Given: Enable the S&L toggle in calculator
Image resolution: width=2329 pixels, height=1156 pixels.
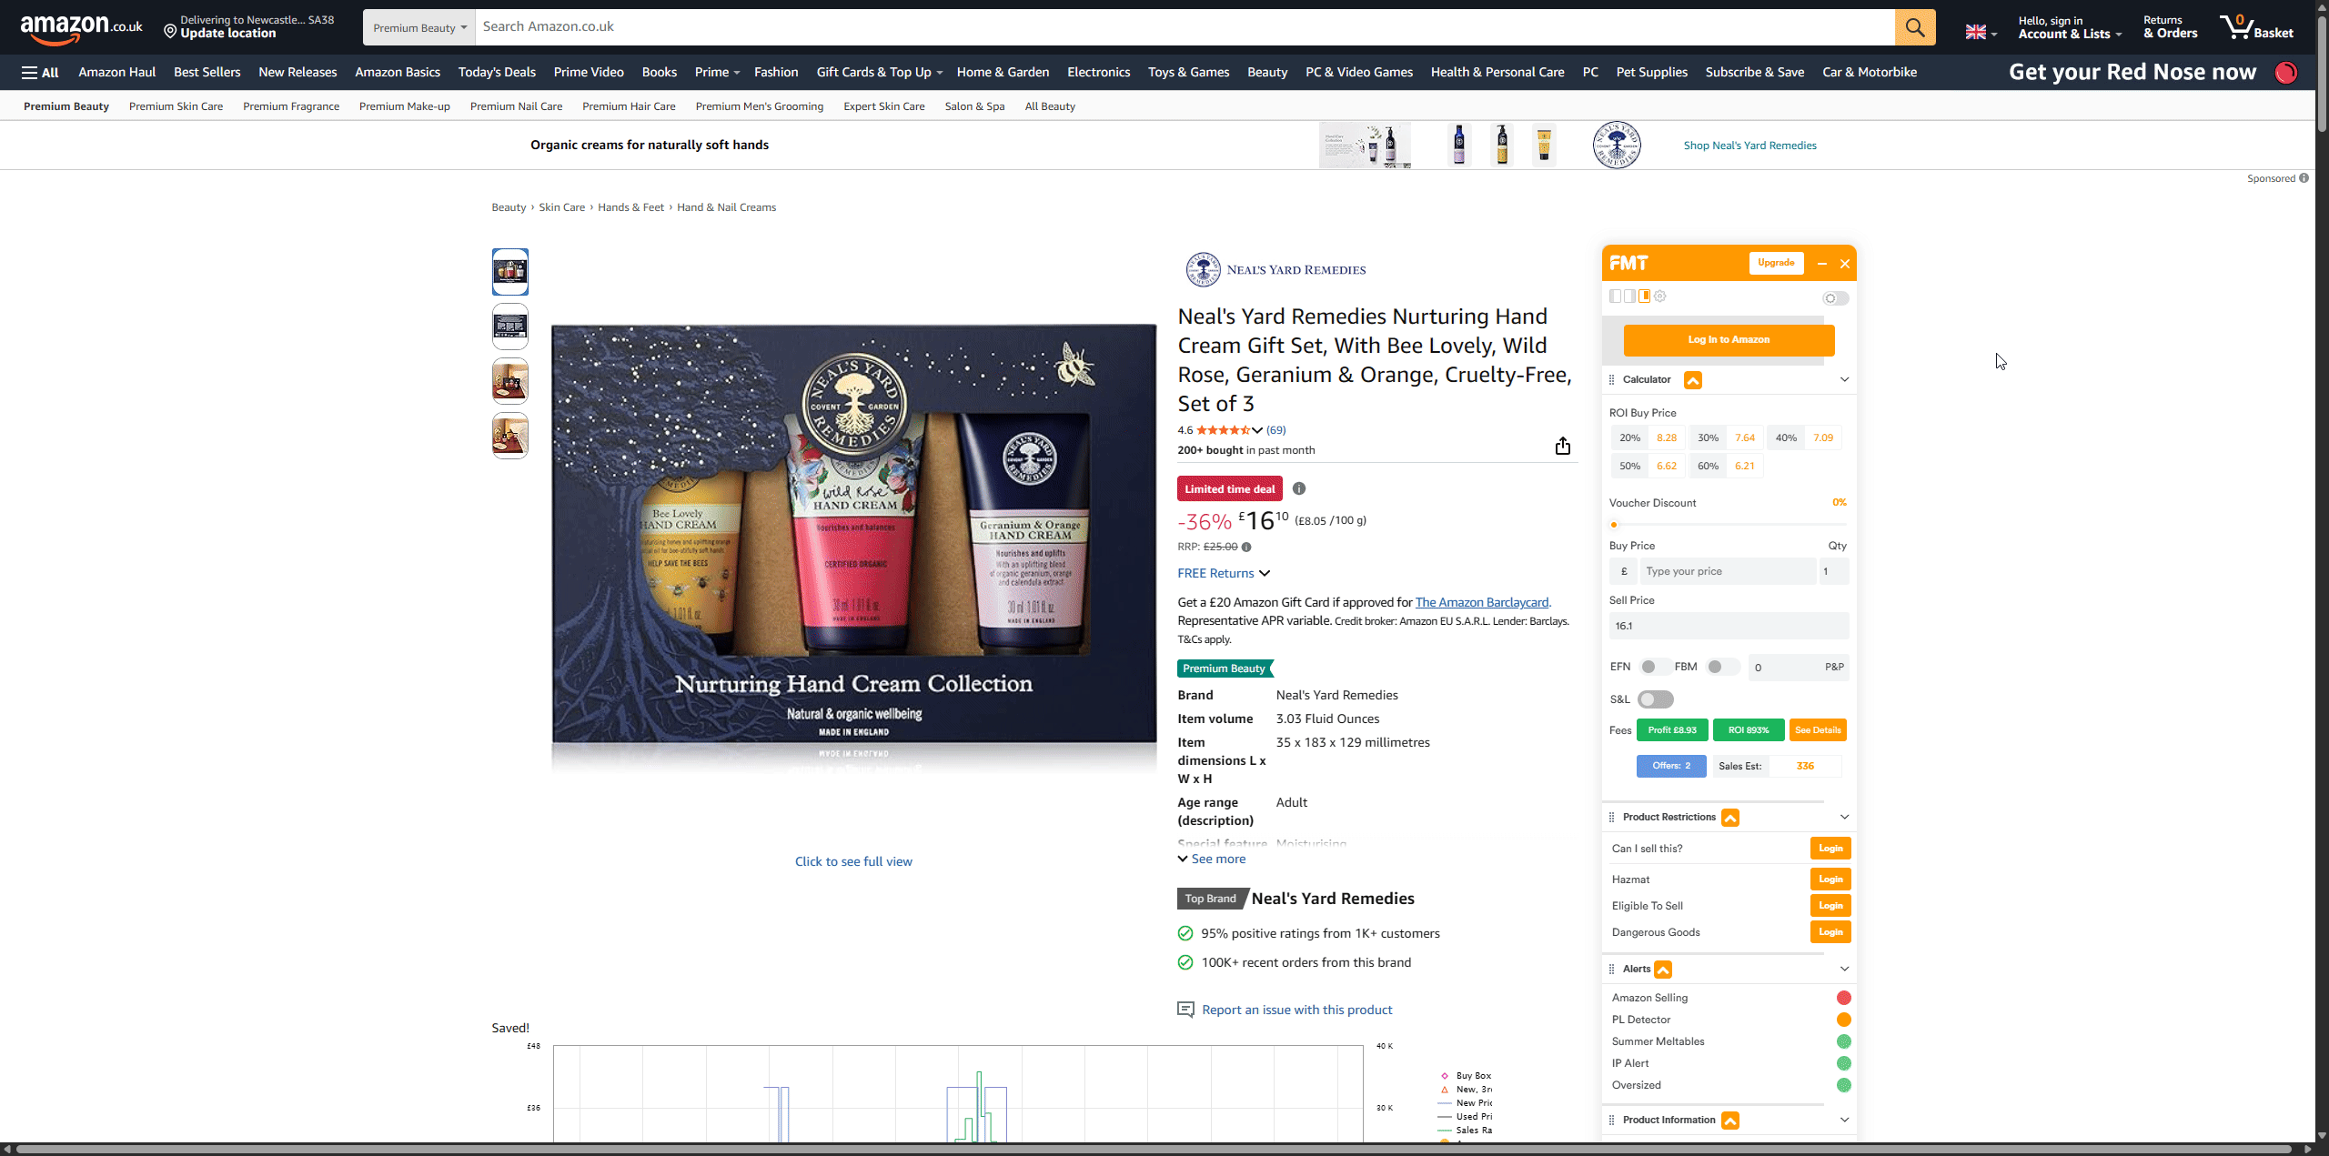Looking at the screenshot, I should coord(1655,699).
